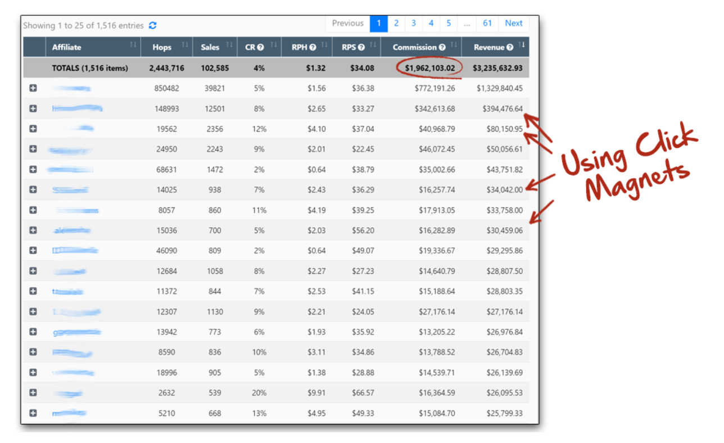Expand the row with 14025 hops
The width and height of the screenshot is (724, 443).
coord(33,189)
